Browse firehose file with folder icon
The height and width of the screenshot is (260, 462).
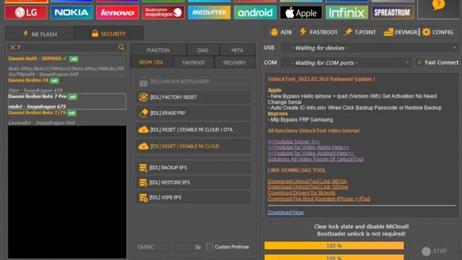point(198,247)
